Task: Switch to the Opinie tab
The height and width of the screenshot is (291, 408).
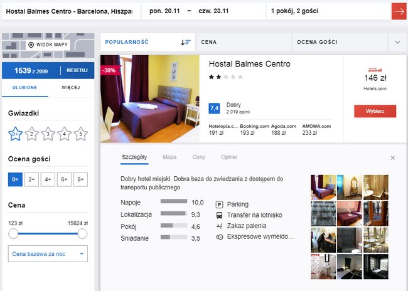Action: tap(228, 157)
